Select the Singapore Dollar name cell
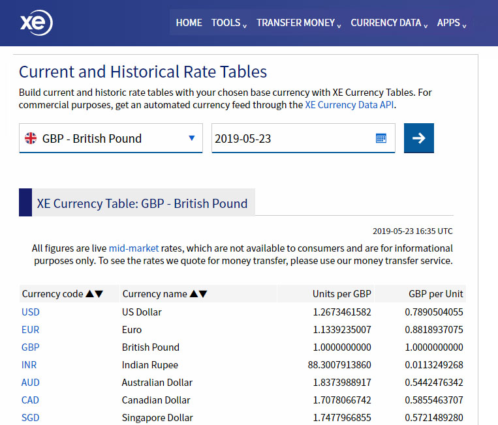Viewport: 498px width, 425px height. point(157,418)
